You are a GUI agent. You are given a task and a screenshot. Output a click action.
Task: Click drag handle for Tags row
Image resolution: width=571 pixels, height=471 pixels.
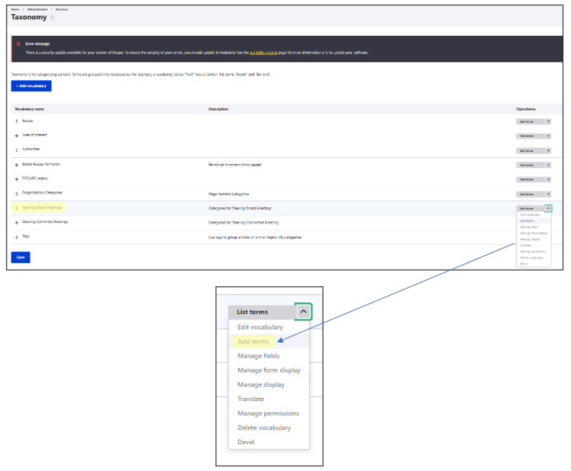pos(16,237)
